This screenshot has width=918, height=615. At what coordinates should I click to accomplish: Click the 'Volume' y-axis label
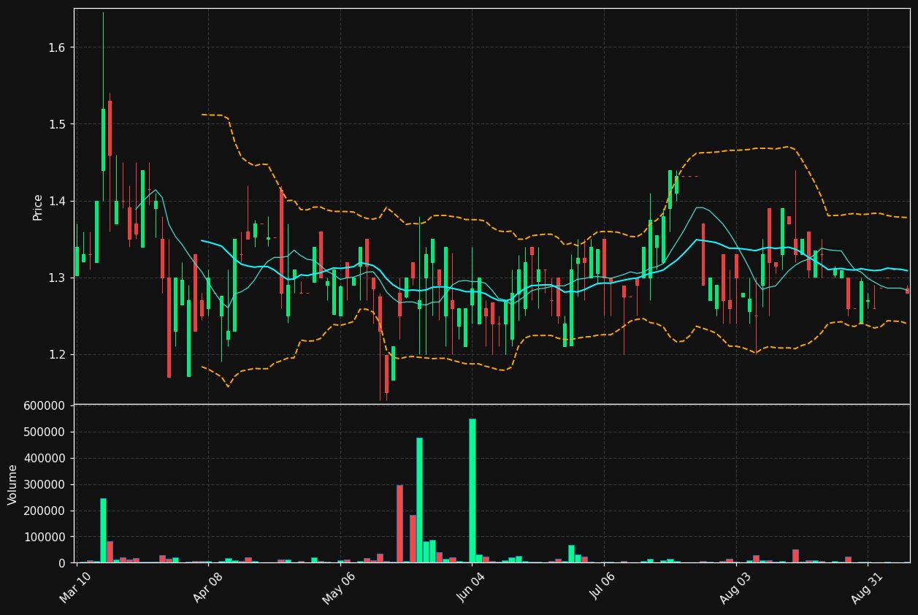tap(13, 484)
